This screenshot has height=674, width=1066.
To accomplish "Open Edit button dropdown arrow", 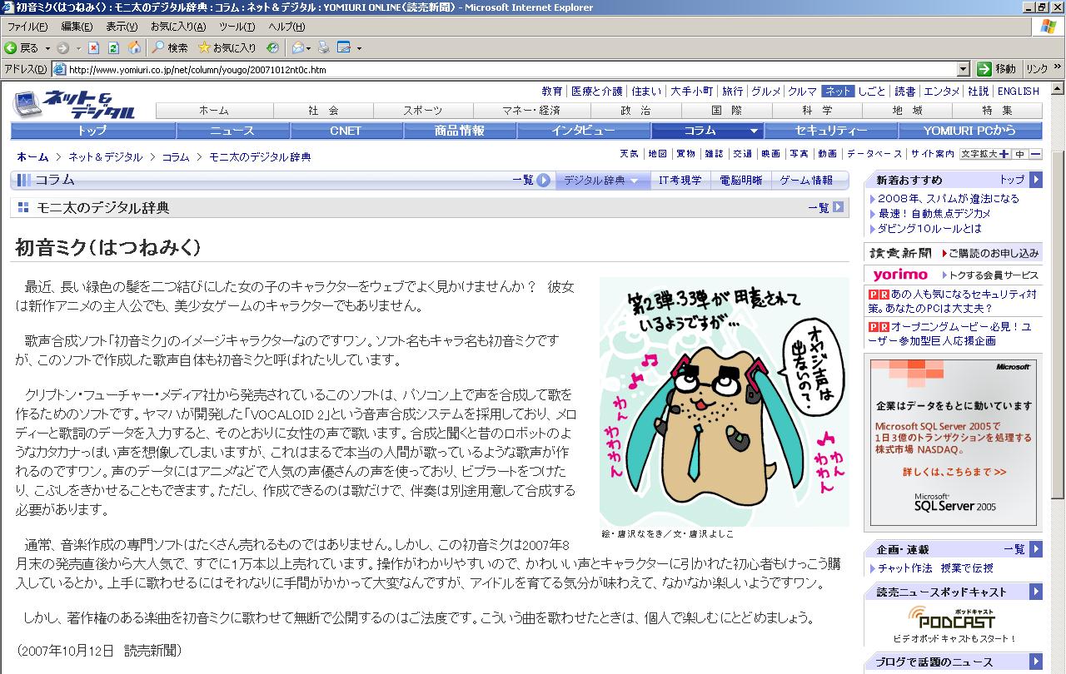I will tap(359, 48).
